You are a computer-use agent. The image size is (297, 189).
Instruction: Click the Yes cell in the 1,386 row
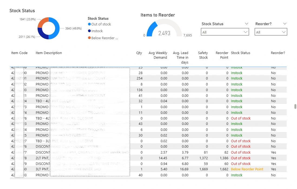[273, 158]
